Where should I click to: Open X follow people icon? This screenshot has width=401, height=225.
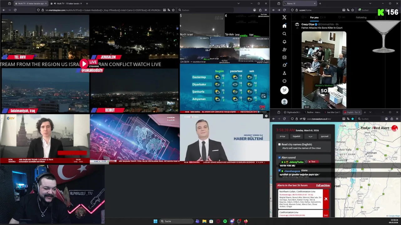[284, 49]
